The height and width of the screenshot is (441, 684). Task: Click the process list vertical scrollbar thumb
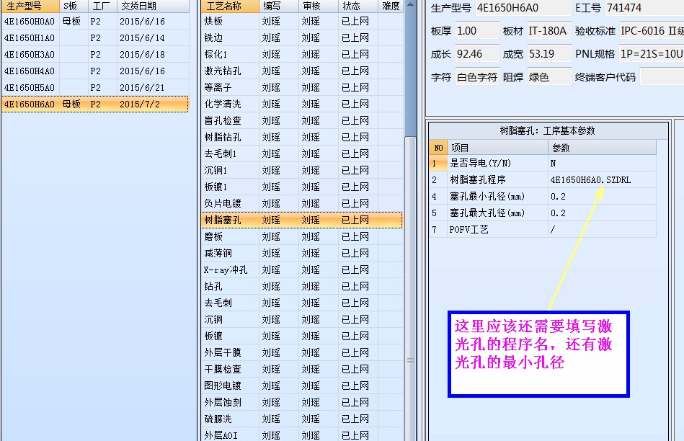point(411,288)
